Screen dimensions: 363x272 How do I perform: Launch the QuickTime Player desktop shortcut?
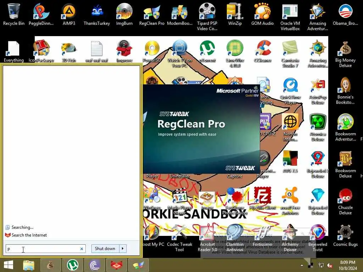[x=290, y=91]
